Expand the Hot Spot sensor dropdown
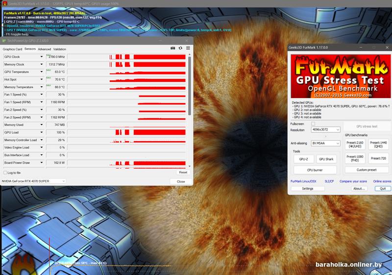 pos(42,79)
